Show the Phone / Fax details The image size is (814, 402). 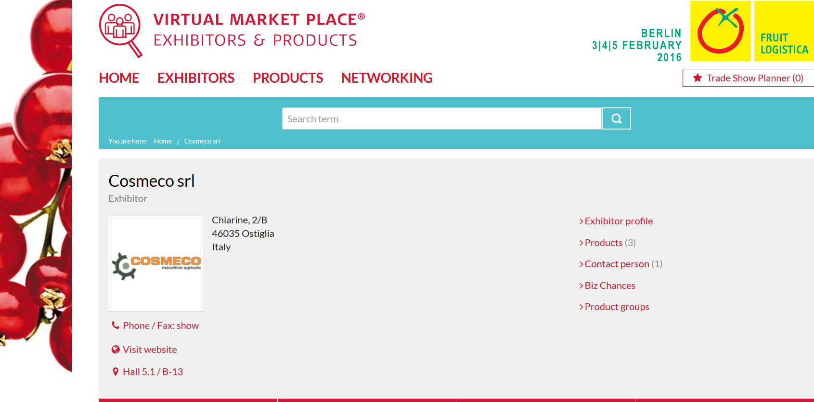[160, 325]
